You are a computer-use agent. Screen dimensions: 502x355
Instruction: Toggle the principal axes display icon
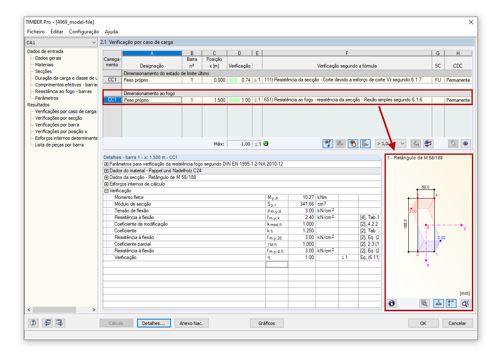pyautogui.click(x=451, y=303)
